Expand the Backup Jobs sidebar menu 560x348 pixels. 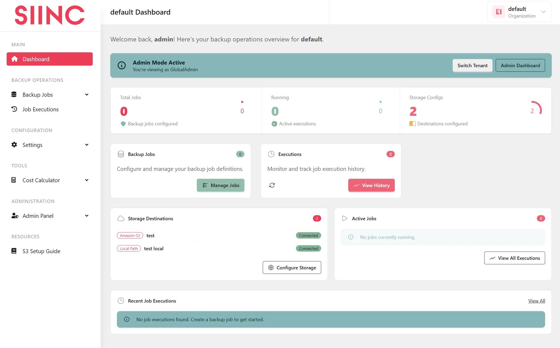point(86,95)
